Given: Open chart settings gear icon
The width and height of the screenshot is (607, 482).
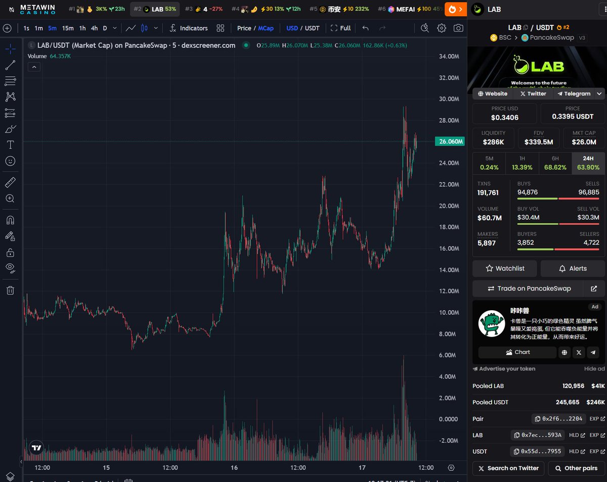Looking at the screenshot, I should (442, 28).
